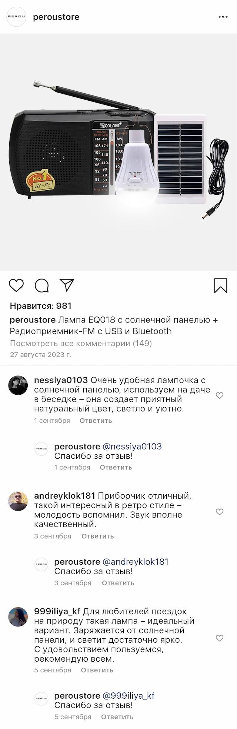Click the @nessiya0103 mention link

pos(132,447)
